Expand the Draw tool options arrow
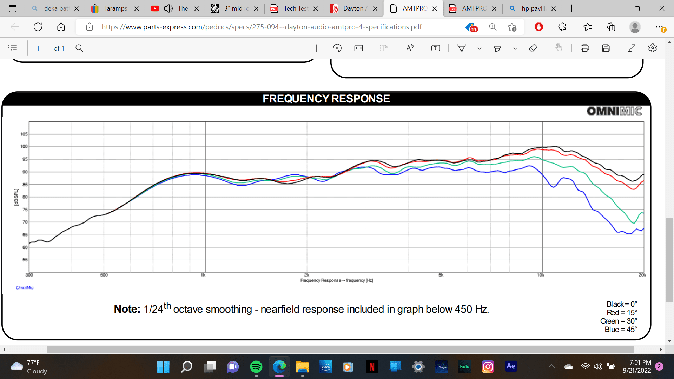The image size is (674, 379). pos(480,48)
